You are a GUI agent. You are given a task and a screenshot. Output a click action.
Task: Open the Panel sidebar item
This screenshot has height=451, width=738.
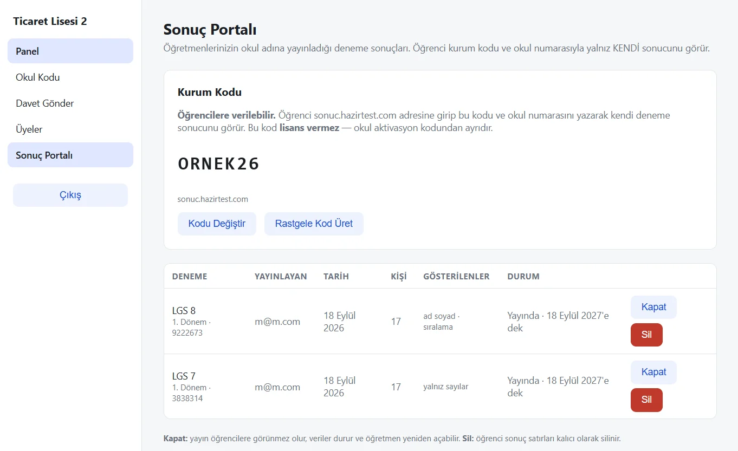[70, 51]
